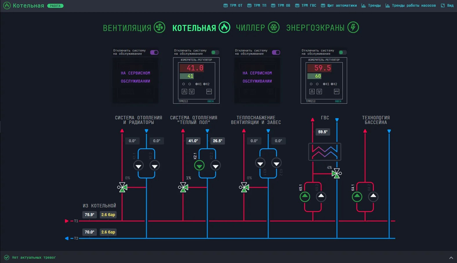Select pump K1.1 icon
The width and height of the screenshot is (457, 263).
(139, 166)
